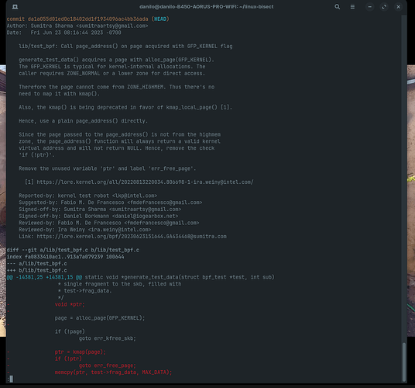This screenshot has width=415, height=388.
Task: Click the hunk header @@ -14381,25 +14381,15 @@
Action: coord(44,277)
